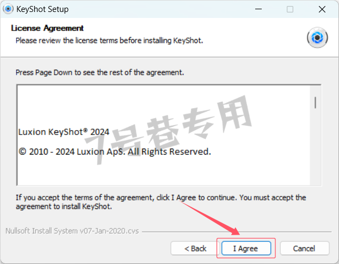Close the KeyShot Setup window
This screenshot has height=264, width=339.
pos(322,9)
